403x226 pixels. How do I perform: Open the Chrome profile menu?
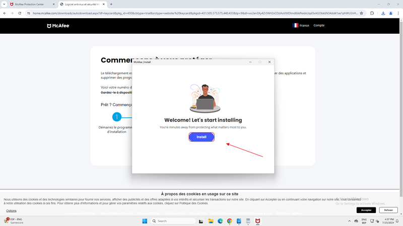click(391, 13)
